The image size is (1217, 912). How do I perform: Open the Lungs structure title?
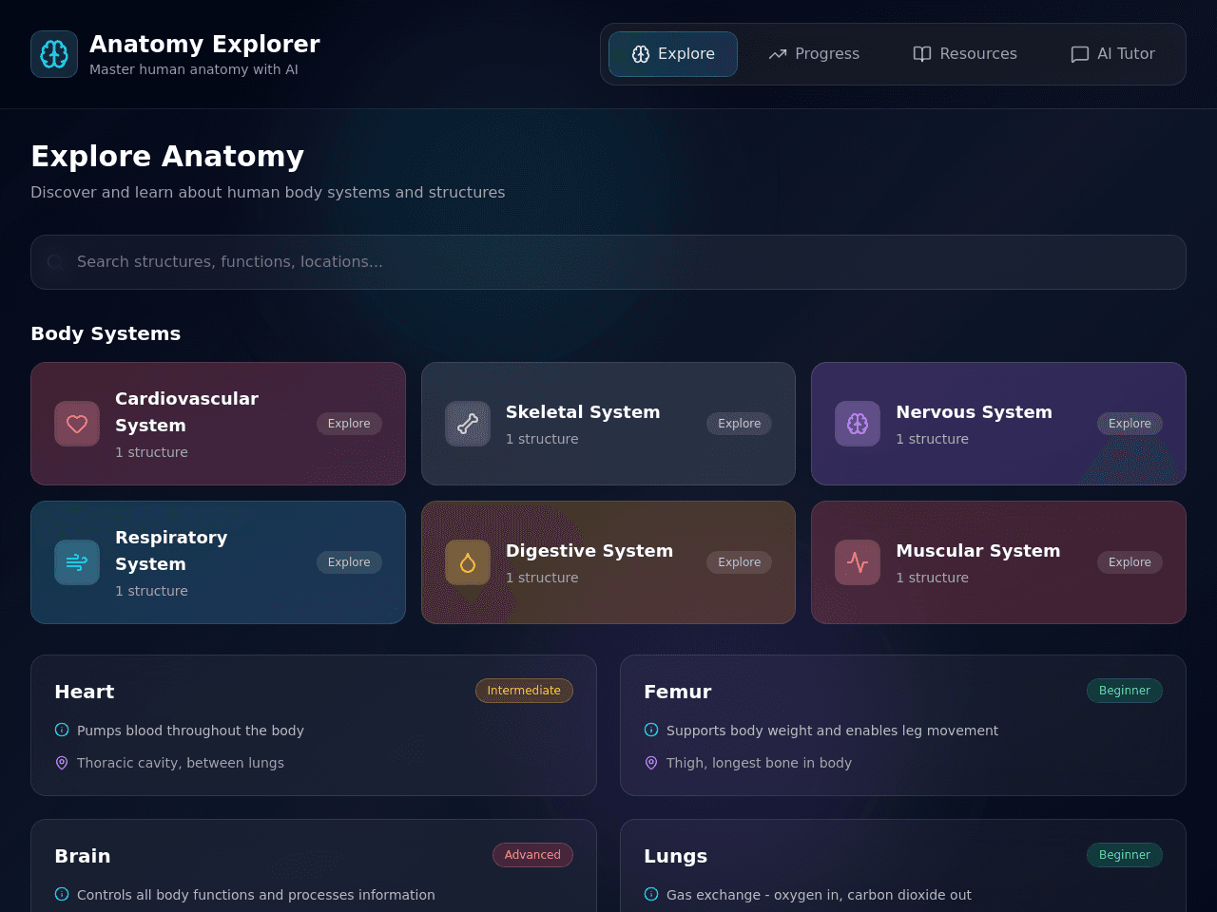click(x=676, y=856)
